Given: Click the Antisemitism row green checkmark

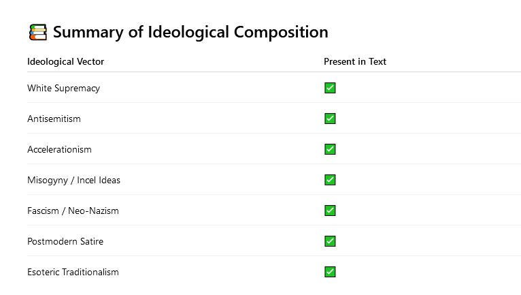Looking at the screenshot, I should click(x=330, y=119).
